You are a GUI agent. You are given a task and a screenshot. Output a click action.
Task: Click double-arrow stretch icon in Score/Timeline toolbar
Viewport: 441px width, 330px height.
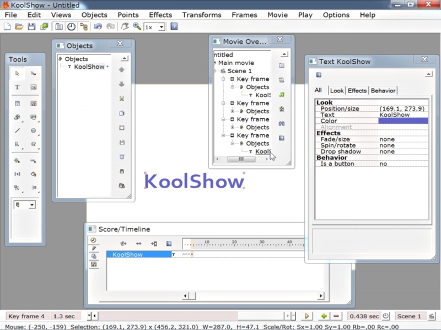(139, 244)
